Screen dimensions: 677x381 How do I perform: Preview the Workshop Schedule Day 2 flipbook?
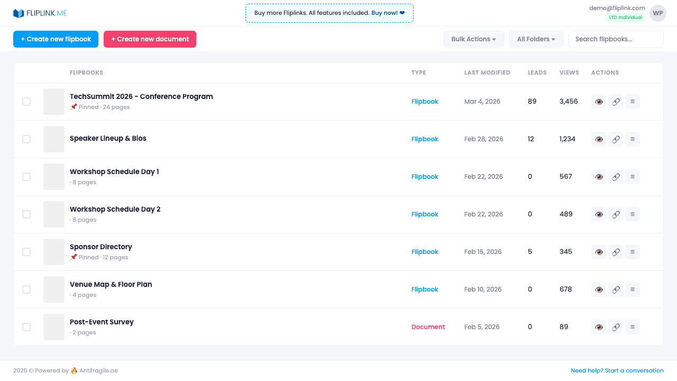(598, 214)
